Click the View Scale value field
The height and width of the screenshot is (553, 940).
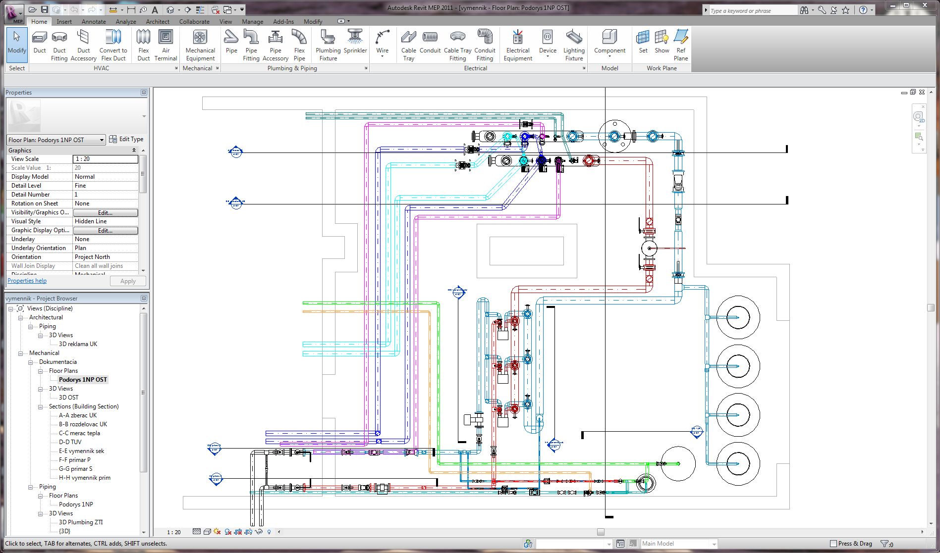tap(105, 159)
